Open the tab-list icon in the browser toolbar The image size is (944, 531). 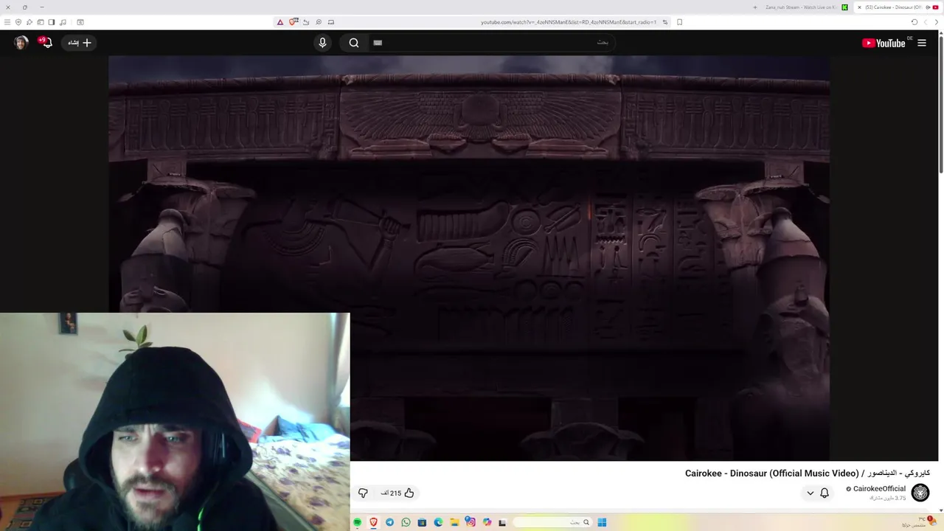coord(41,22)
